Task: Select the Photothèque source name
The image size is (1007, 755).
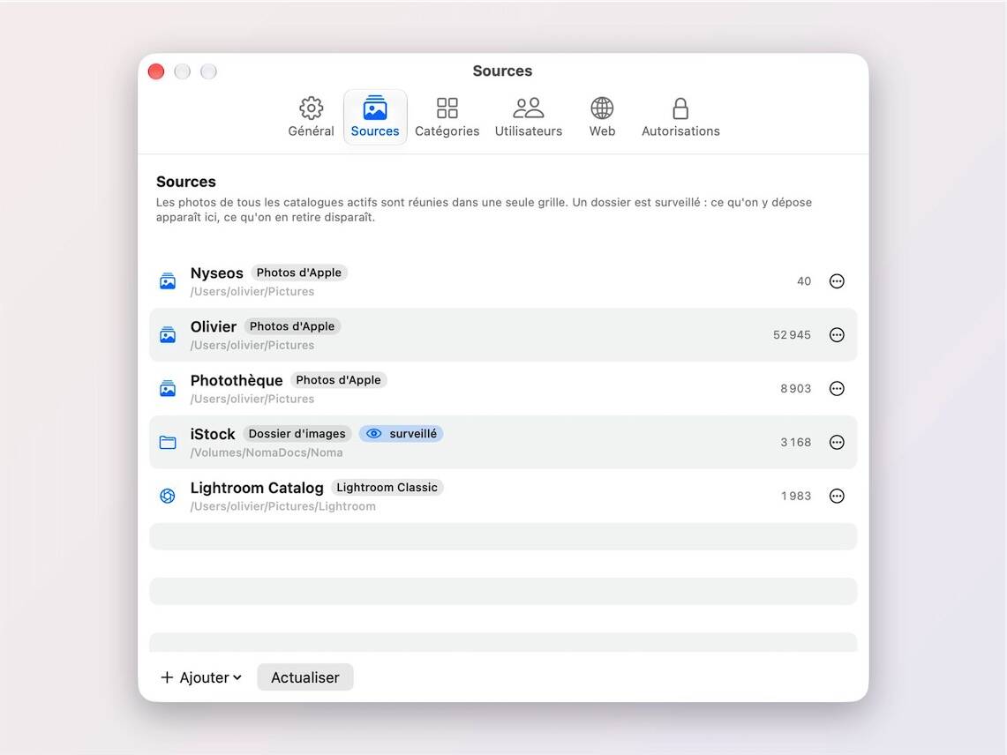Action: point(237,381)
